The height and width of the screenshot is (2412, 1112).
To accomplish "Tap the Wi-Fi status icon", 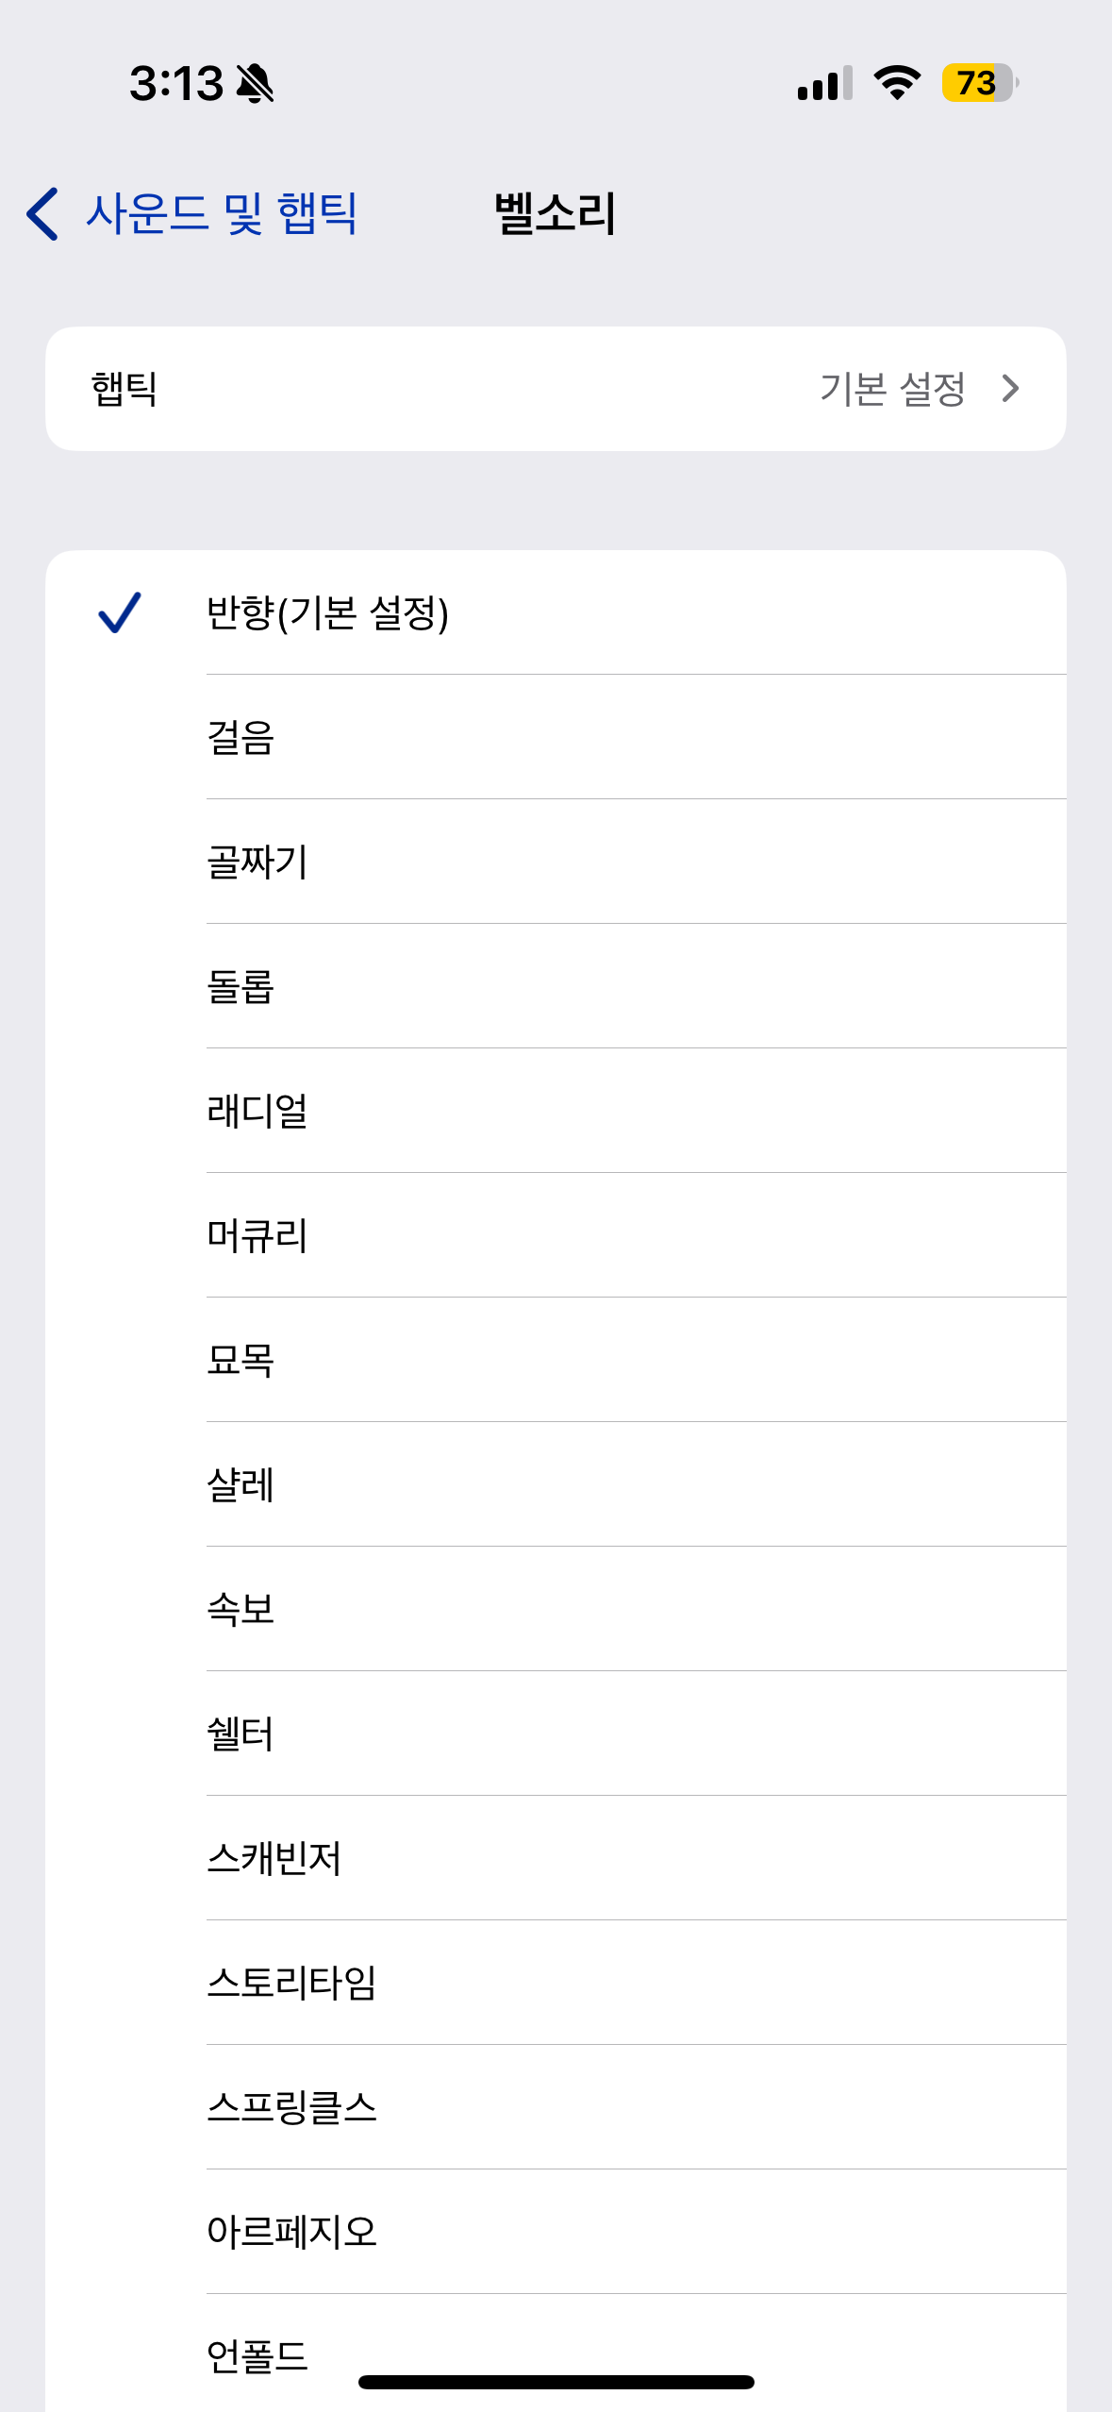I will [x=897, y=83].
